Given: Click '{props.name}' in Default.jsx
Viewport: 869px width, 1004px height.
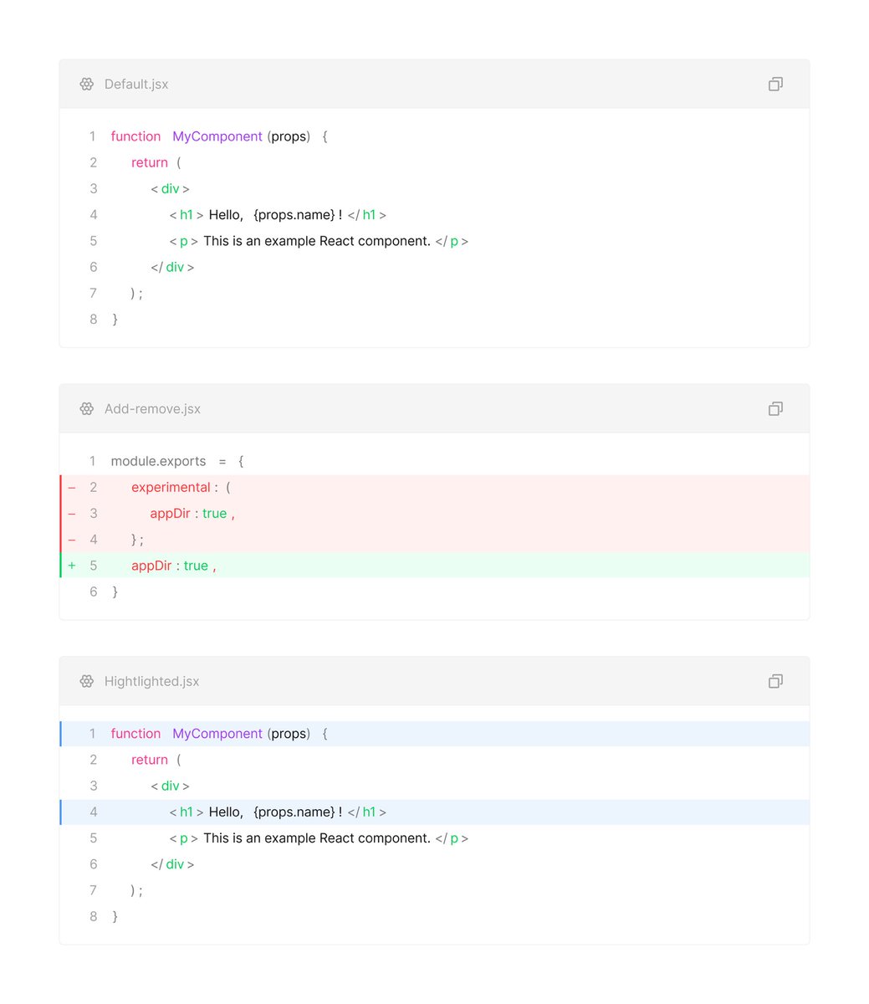Looking at the screenshot, I should point(294,215).
